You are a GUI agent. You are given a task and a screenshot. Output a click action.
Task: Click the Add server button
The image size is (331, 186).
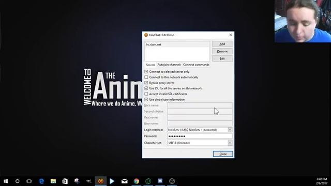[222, 44]
